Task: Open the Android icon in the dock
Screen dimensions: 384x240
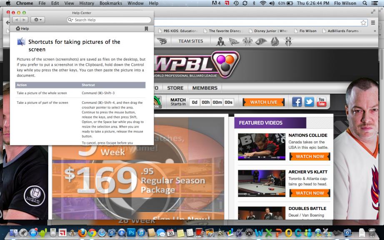Action: 43,232
